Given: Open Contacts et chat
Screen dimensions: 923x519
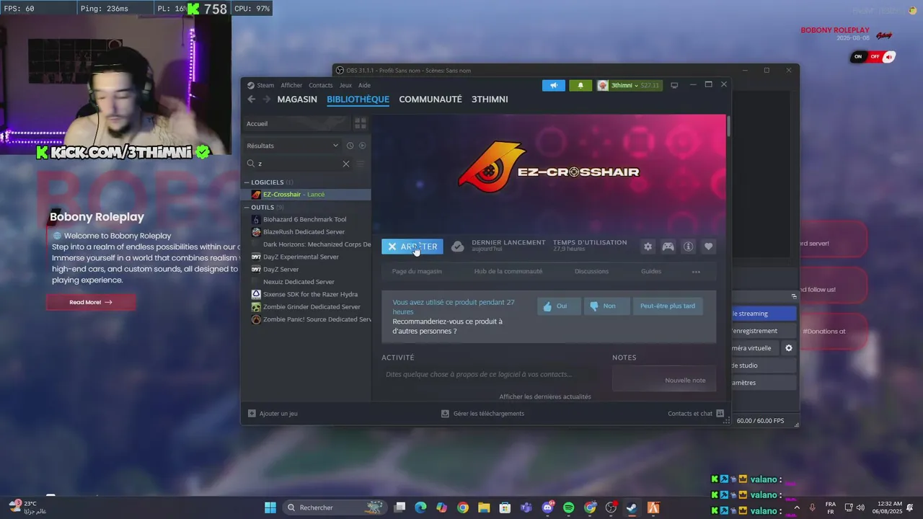Looking at the screenshot, I should click(696, 414).
